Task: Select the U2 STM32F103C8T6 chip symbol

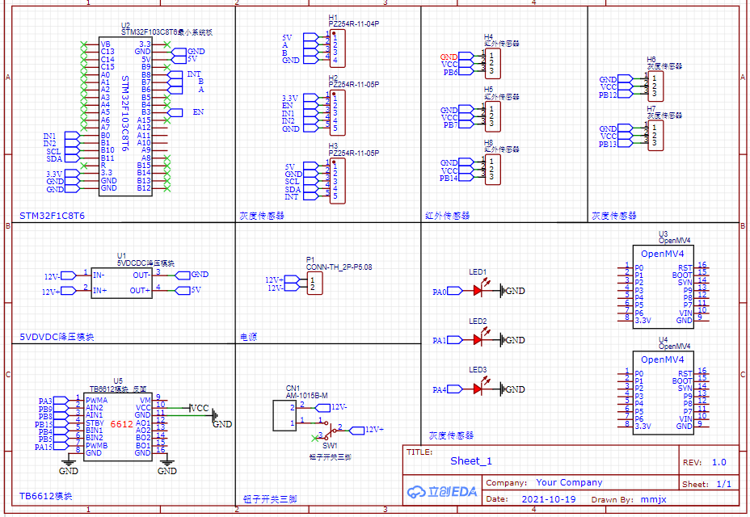Action: click(x=125, y=116)
